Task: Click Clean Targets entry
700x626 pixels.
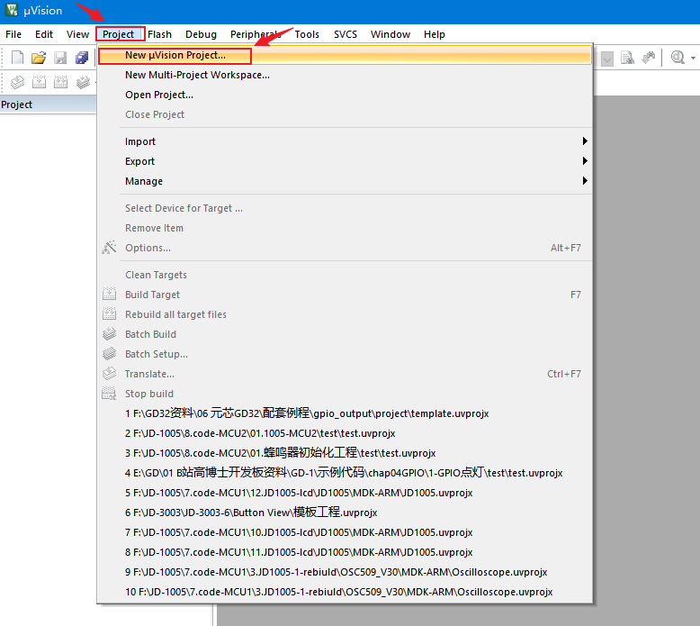Action: coord(345,275)
